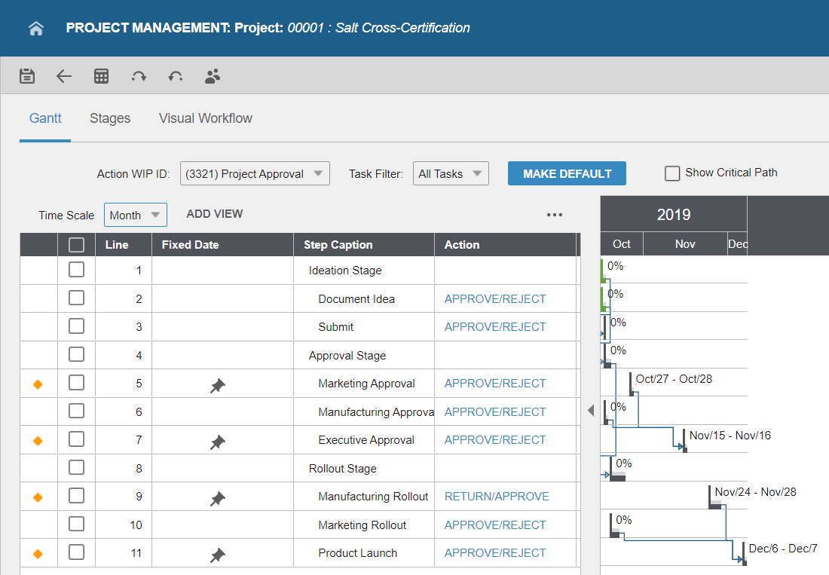Click the save disk icon
The width and height of the screenshot is (829, 575).
tap(27, 76)
